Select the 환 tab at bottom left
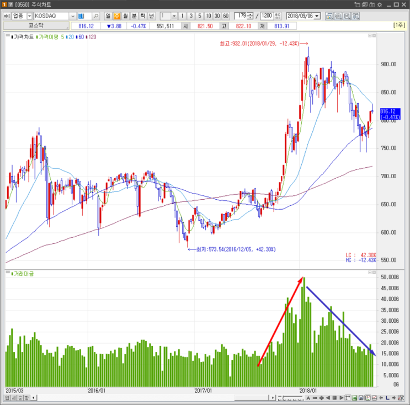Viewport: 410px width, 405px height. pos(26,398)
